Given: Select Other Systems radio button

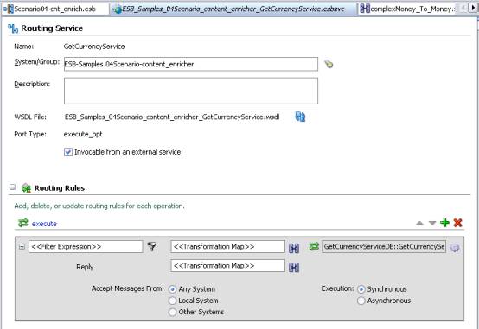Looking at the screenshot, I should 172,312.
